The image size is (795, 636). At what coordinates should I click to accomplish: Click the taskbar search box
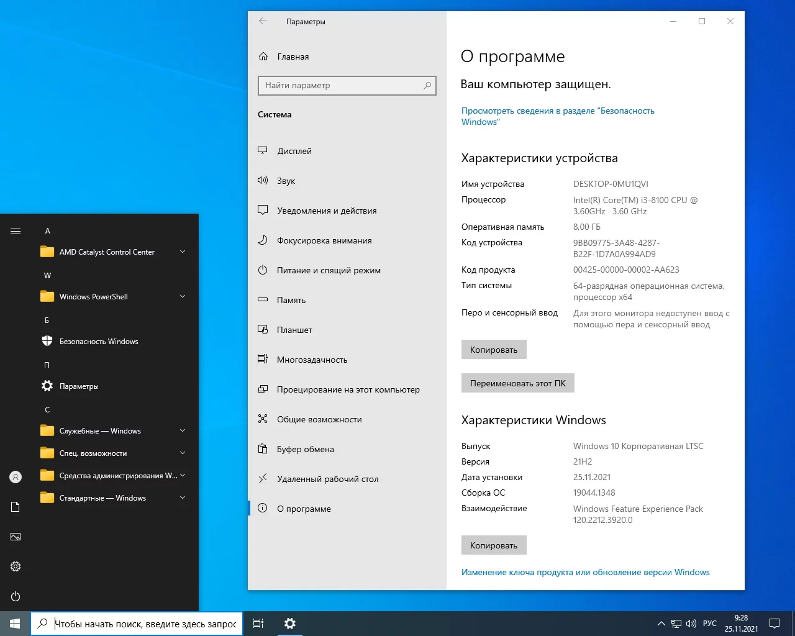136,624
